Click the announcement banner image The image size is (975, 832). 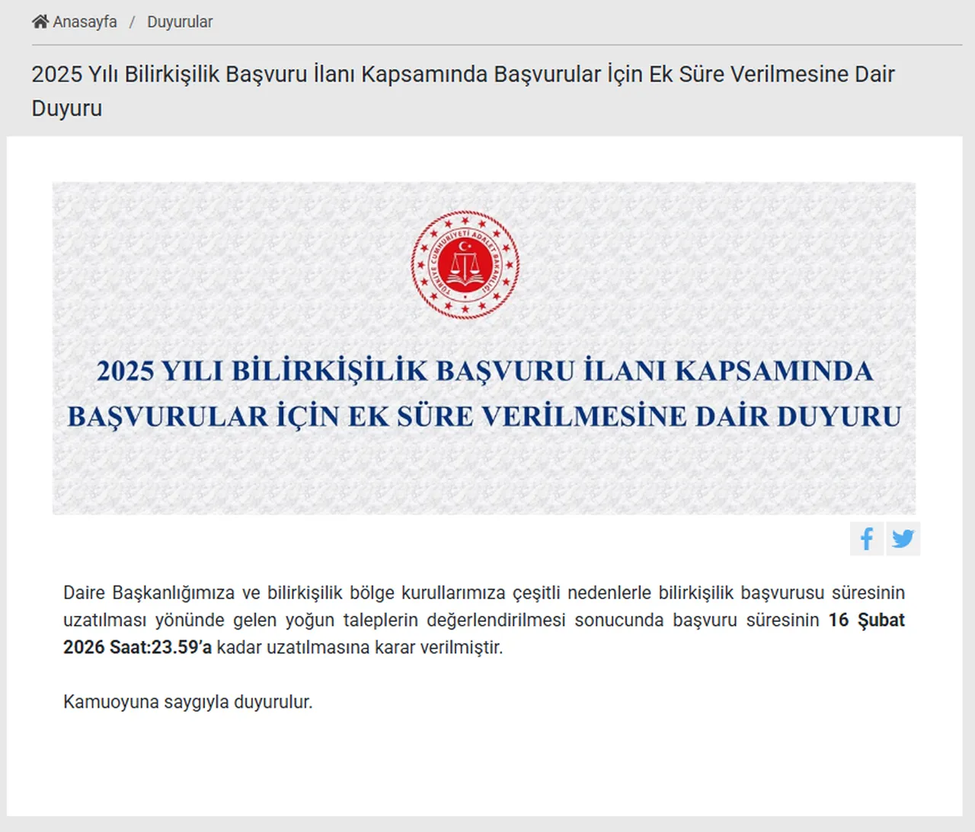pos(484,346)
